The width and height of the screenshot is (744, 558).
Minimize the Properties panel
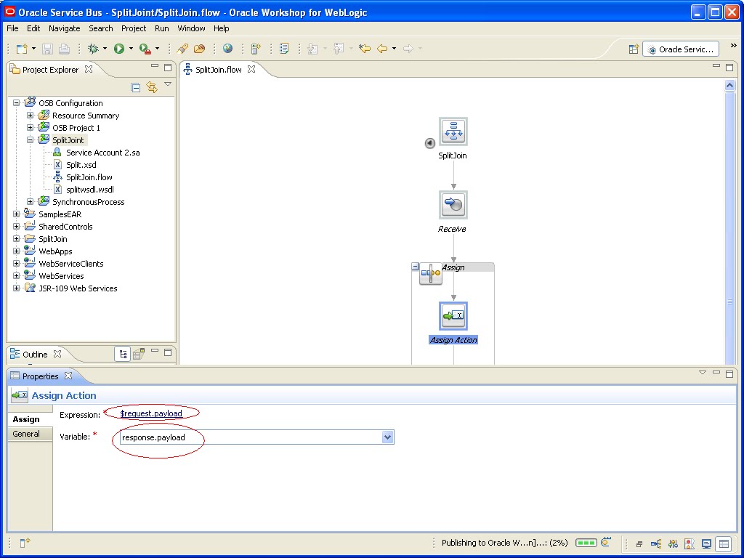tap(716, 373)
